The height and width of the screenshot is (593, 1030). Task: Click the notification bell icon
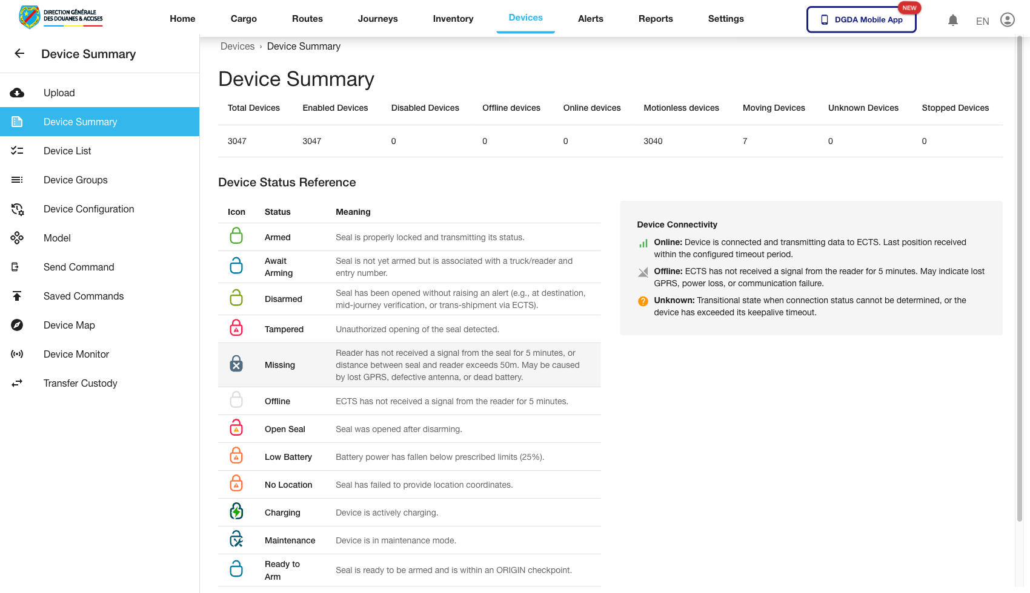click(953, 19)
